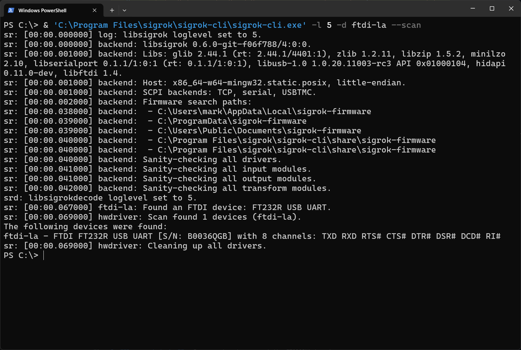Expand the new-tab profile dropdown chevron
This screenshot has width=521, height=350.
pos(124,10)
